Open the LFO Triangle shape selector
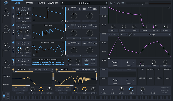The height and width of the screenshot is (101, 173). [x=152, y=35]
